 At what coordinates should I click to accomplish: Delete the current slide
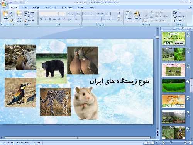[x=29, y=20]
